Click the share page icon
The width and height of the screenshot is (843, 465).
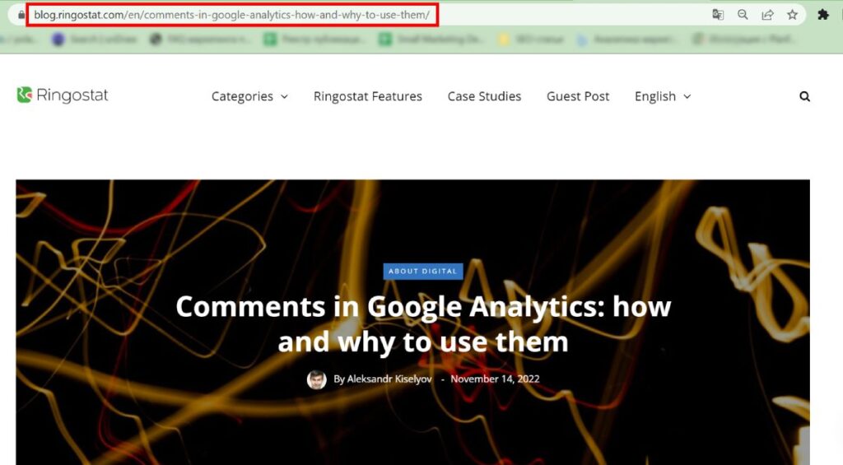pos(768,15)
